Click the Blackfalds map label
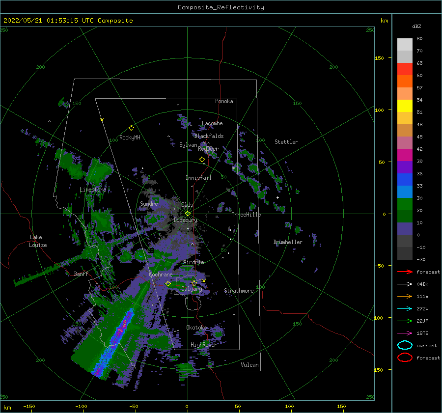442x413 pixels. tap(209, 136)
